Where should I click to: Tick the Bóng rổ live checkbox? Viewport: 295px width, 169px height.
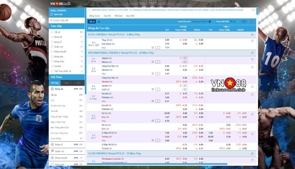click(52, 42)
